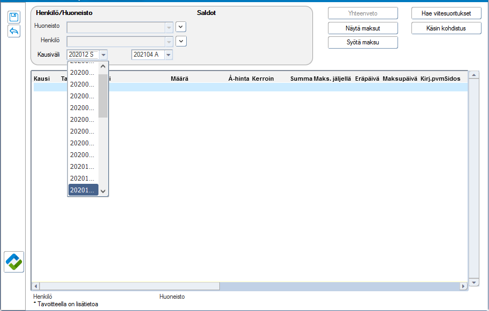Image resolution: width=489 pixels, height=311 pixels.
Task: Click the 202012 S period input field
Action: 83,55
